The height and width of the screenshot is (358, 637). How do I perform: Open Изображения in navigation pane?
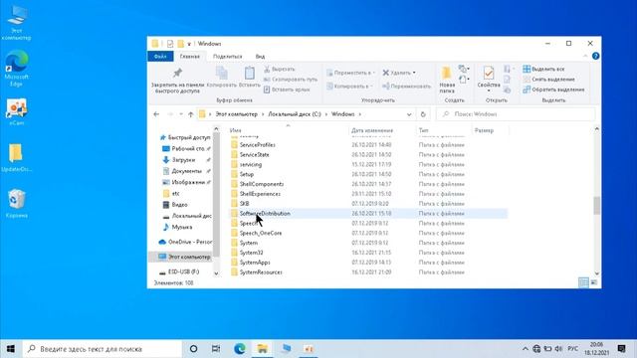click(187, 182)
